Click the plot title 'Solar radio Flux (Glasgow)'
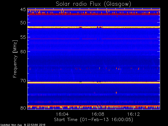Screen dimensions: 168x126 click(93, 4)
